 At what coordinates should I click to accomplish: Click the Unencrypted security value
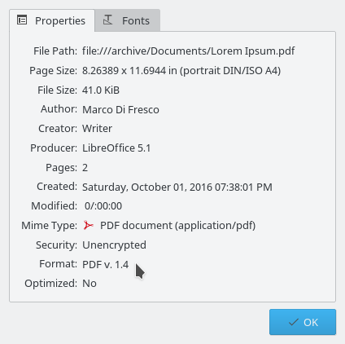click(x=114, y=245)
